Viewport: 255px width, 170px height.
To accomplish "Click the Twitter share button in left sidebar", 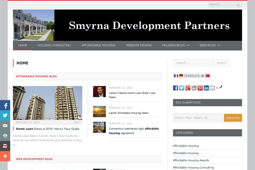I will (5, 116).
